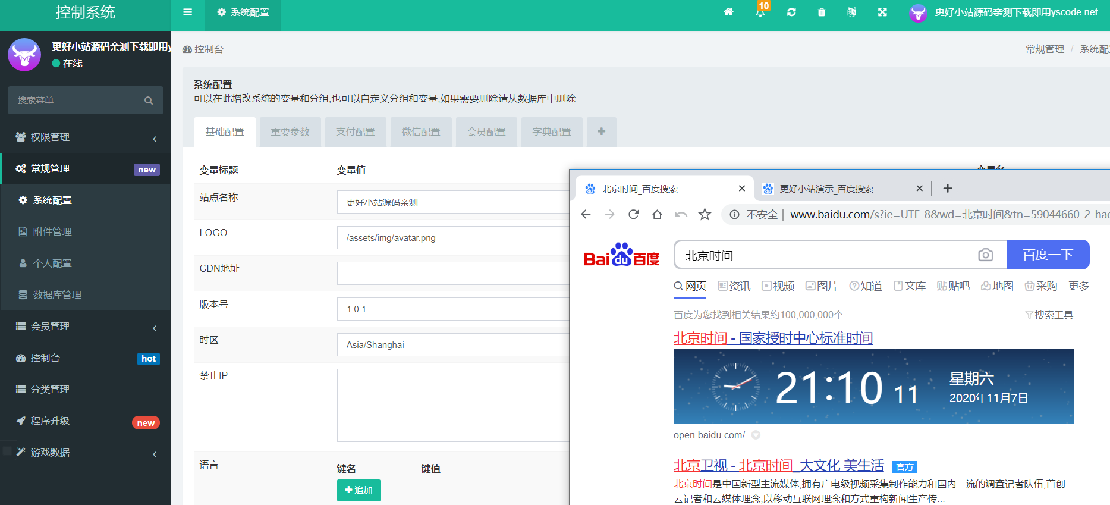Open the home icon in top bar

click(728, 12)
